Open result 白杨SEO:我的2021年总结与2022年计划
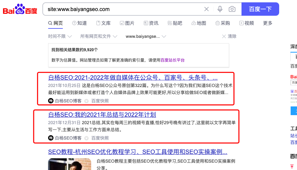297x170 pixels. point(102,114)
